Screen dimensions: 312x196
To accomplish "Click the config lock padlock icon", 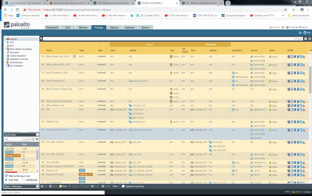I will coord(283,27).
